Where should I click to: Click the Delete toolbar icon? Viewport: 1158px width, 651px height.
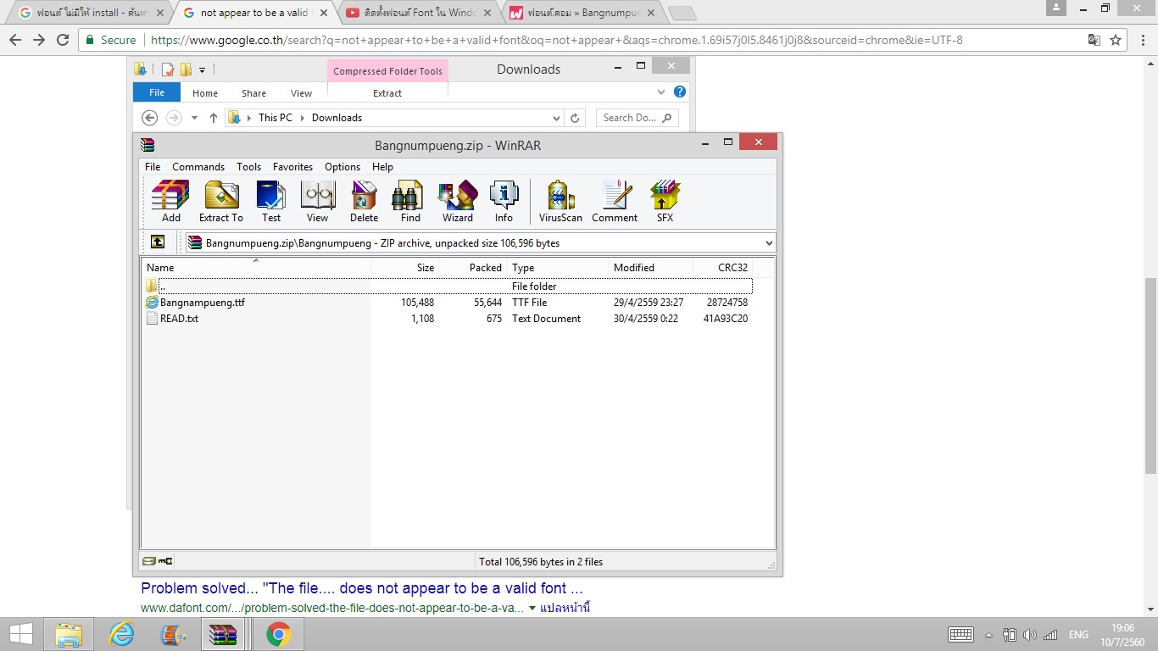(364, 202)
